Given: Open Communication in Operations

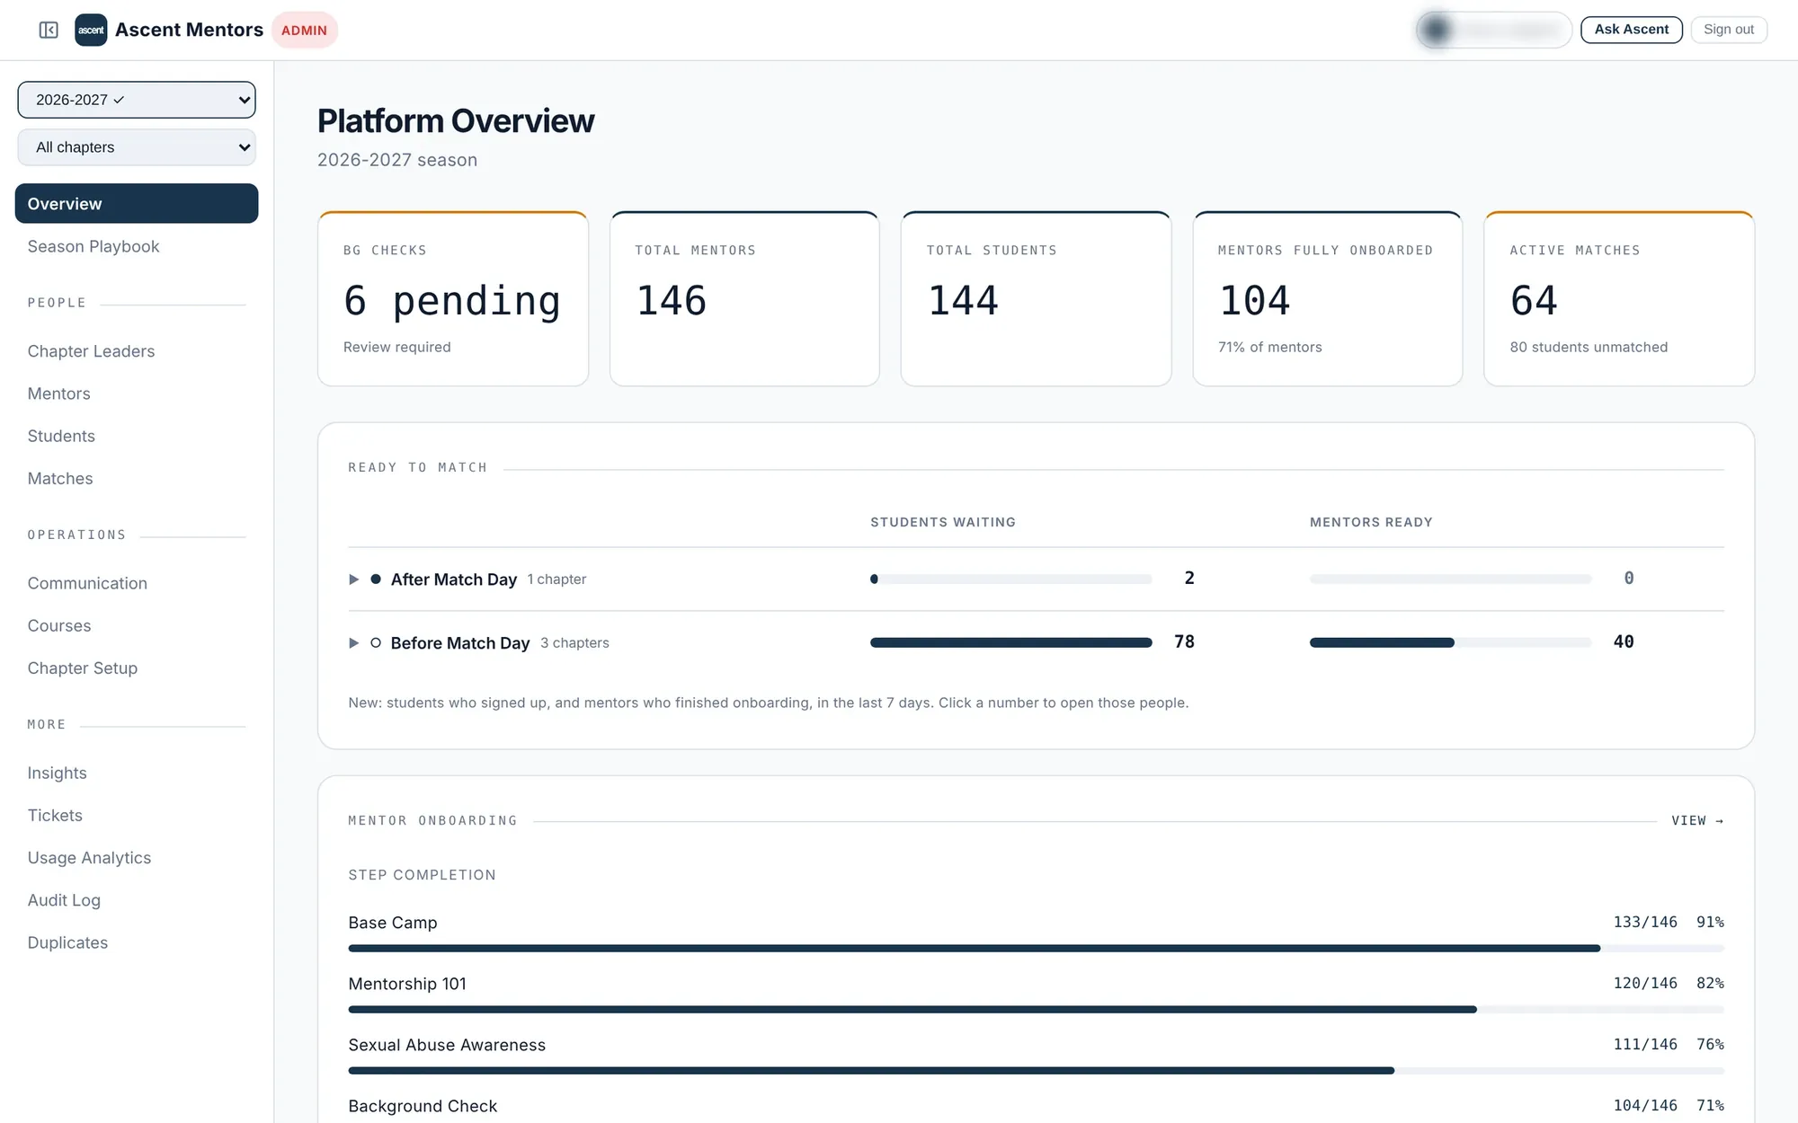Looking at the screenshot, I should [x=87, y=583].
